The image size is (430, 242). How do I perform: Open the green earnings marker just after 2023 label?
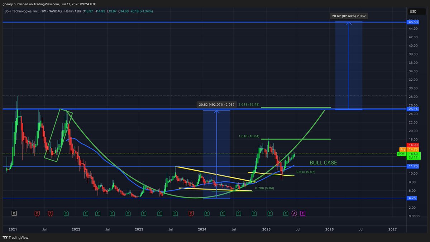point(144,213)
